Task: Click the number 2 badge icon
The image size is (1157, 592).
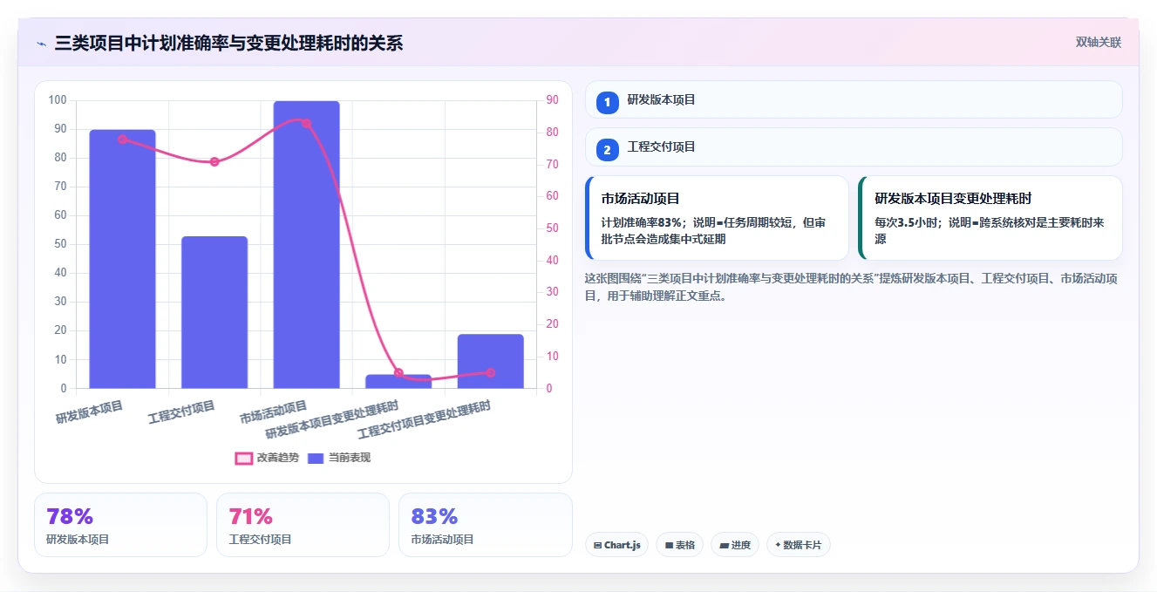Action: coord(608,150)
